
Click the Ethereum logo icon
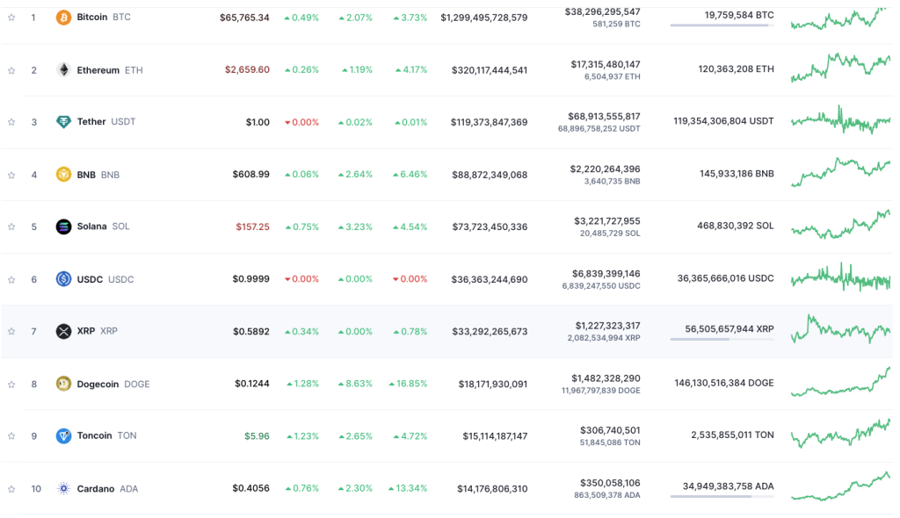63,70
